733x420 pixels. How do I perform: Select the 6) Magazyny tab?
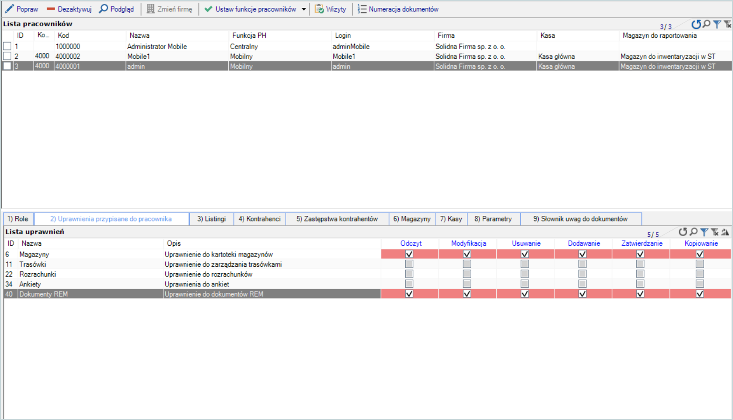412,219
